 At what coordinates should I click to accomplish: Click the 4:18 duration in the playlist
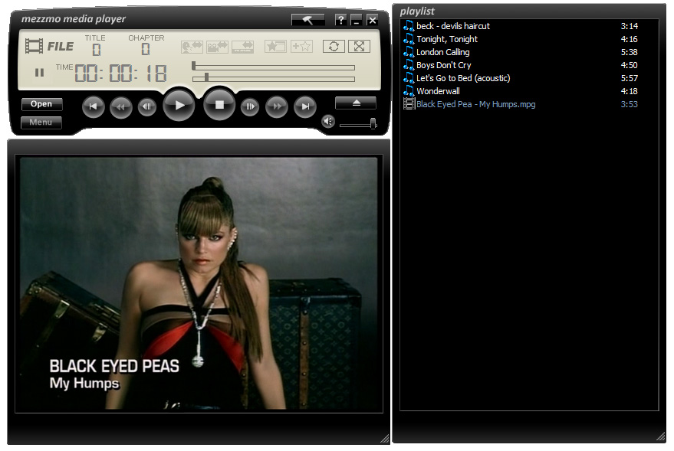(x=630, y=91)
